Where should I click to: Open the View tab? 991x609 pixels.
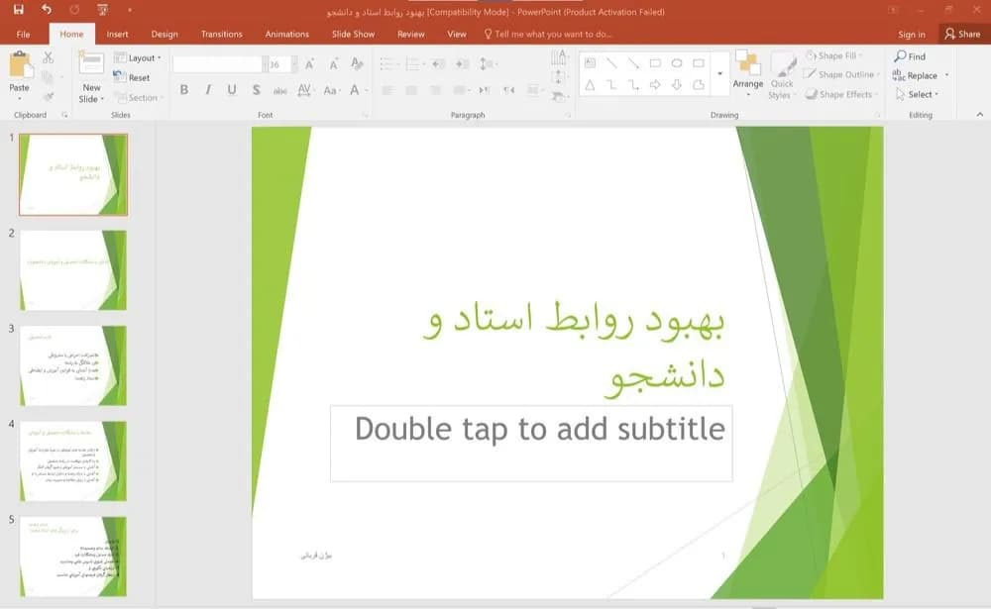(x=456, y=34)
